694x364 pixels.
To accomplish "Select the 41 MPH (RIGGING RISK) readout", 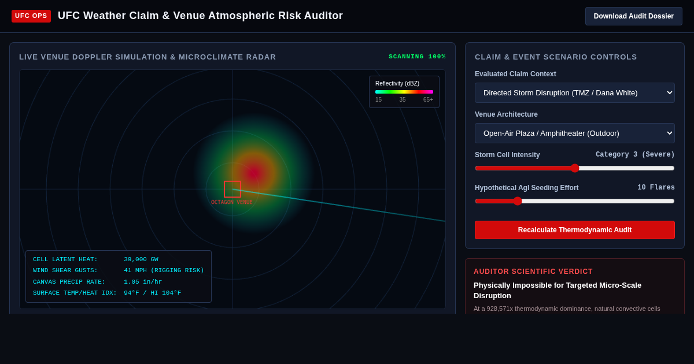I will (164, 270).
